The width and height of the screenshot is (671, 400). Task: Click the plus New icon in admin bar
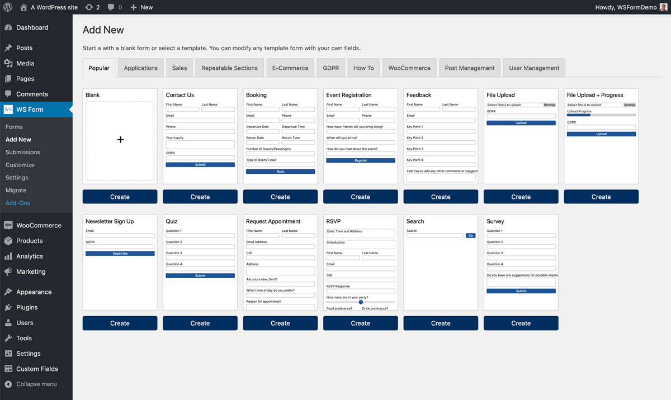point(133,7)
